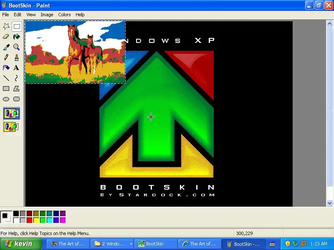Image resolution: width=334 pixels, height=250 pixels.
Task: Expand the '2 Windo...' group dropdown arrow
Action: tap(131, 244)
